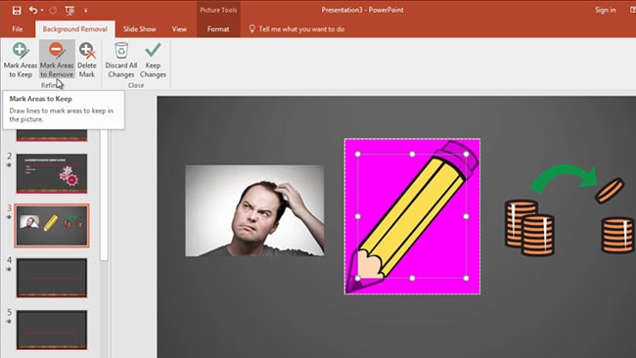Click the top-left corner selection handle
This screenshot has width=636, height=358.
[x=358, y=155]
